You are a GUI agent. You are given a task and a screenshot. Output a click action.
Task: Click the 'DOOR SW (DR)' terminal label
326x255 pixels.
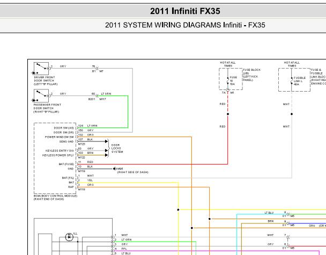pos(64,132)
